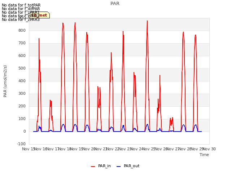Click the 700 y-axis tick label

(22, 43)
